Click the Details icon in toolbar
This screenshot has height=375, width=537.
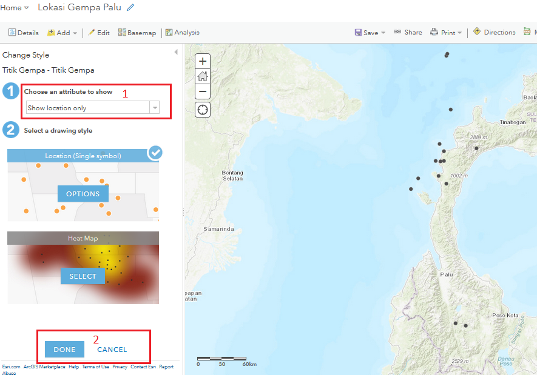[12, 32]
